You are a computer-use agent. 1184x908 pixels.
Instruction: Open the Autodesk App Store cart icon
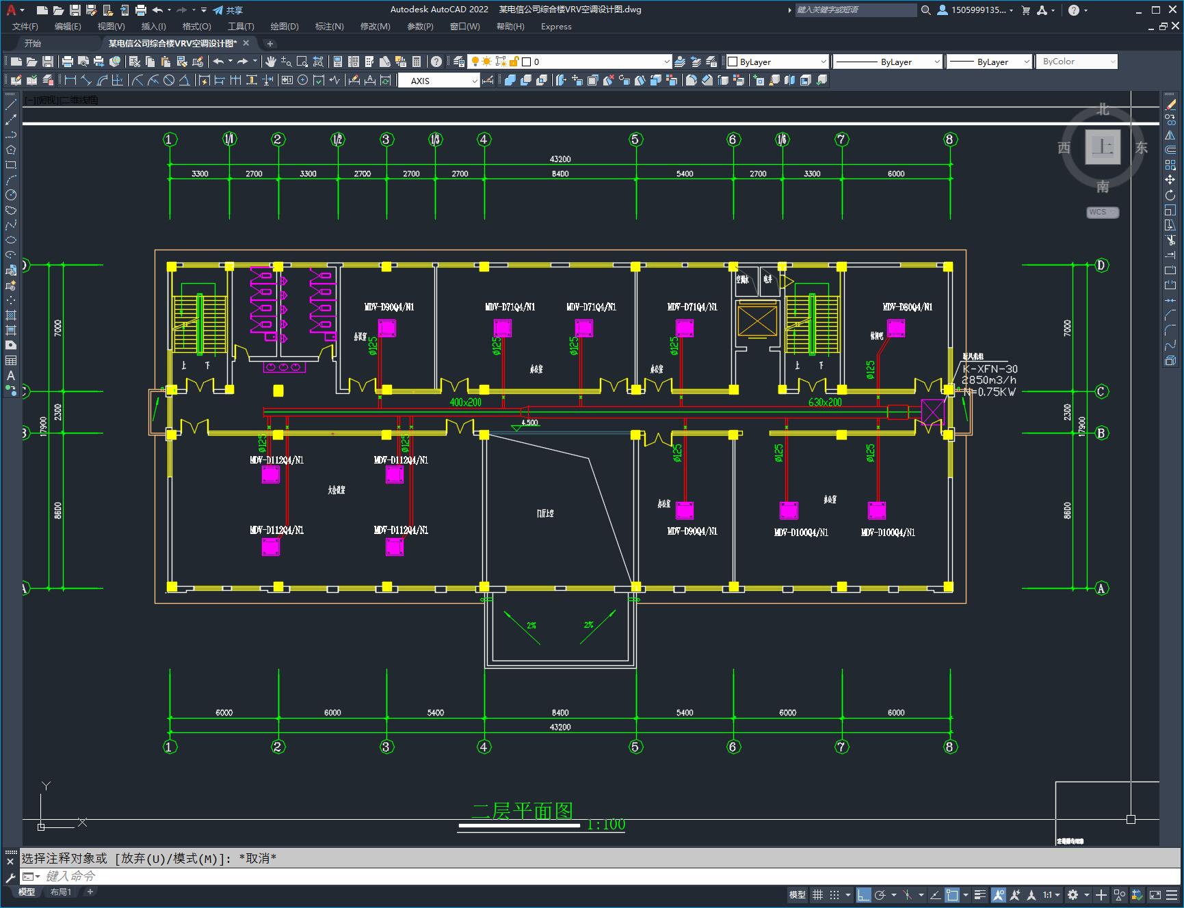(1025, 10)
